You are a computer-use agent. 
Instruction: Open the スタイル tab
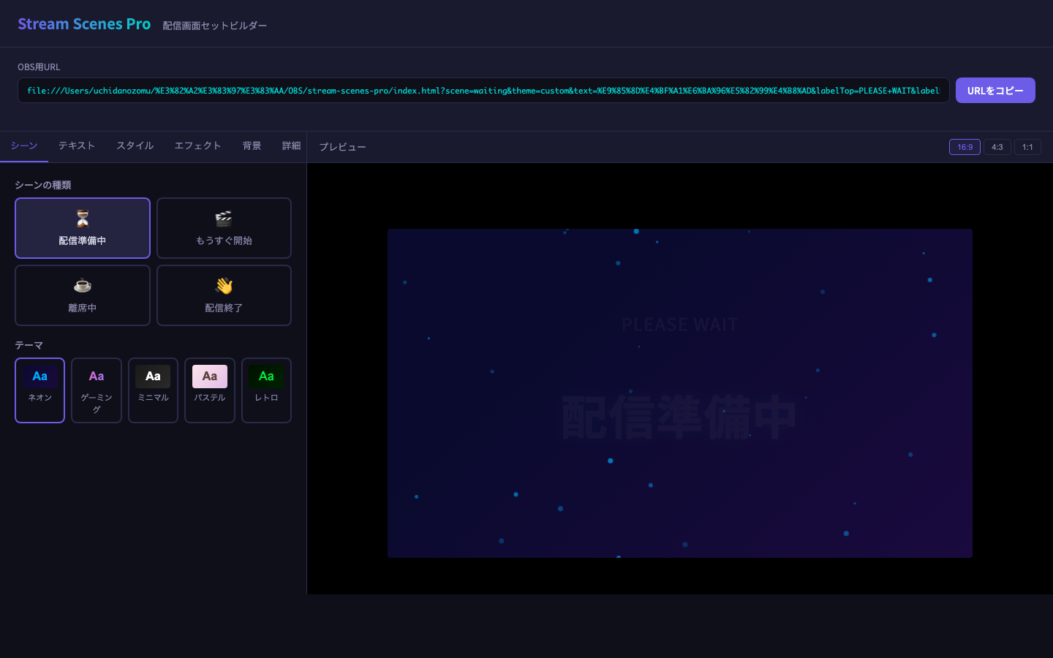135,145
